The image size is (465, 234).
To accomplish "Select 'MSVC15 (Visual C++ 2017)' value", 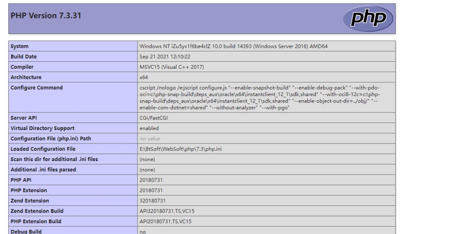I will pyautogui.click(x=172, y=67).
